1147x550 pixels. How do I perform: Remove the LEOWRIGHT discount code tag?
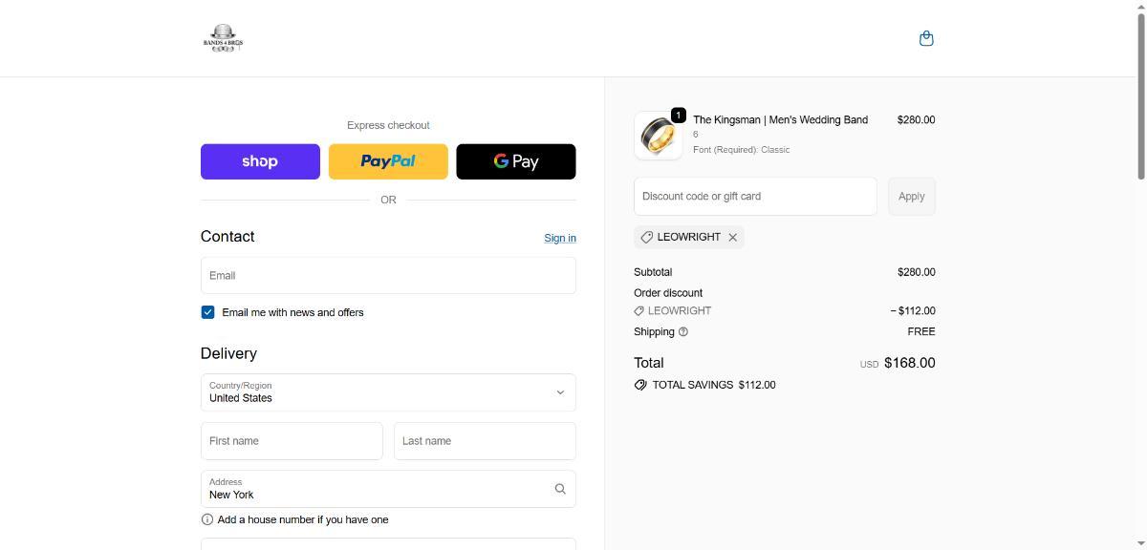tap(733, 237)
